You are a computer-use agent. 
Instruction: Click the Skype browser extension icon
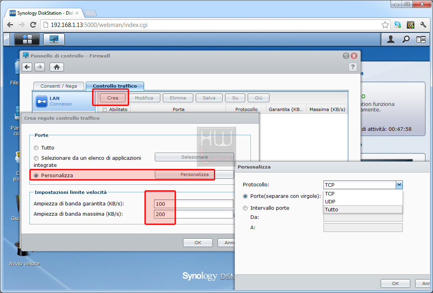[x=398, y=25]
